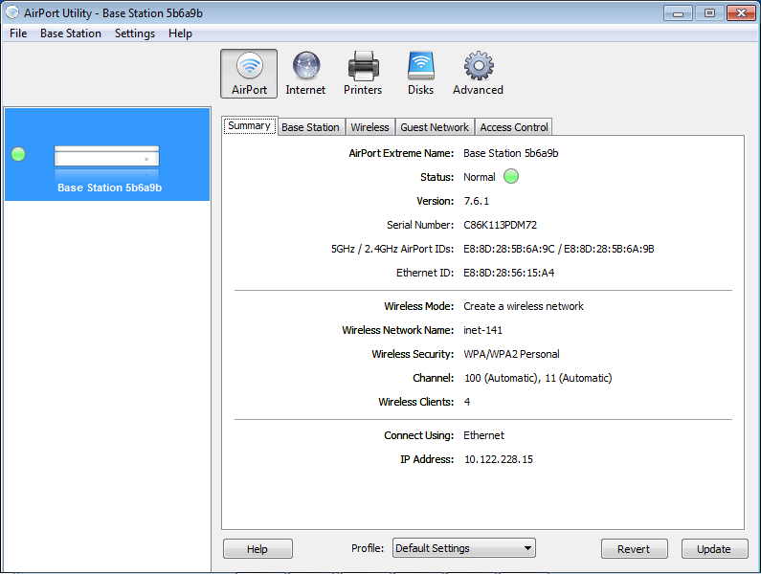Open the Settings menu
This screenshot has height=574, width=761.
point(134,33)
